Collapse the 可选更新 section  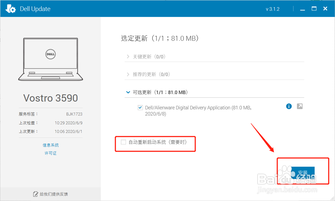[x=128, y=92]
